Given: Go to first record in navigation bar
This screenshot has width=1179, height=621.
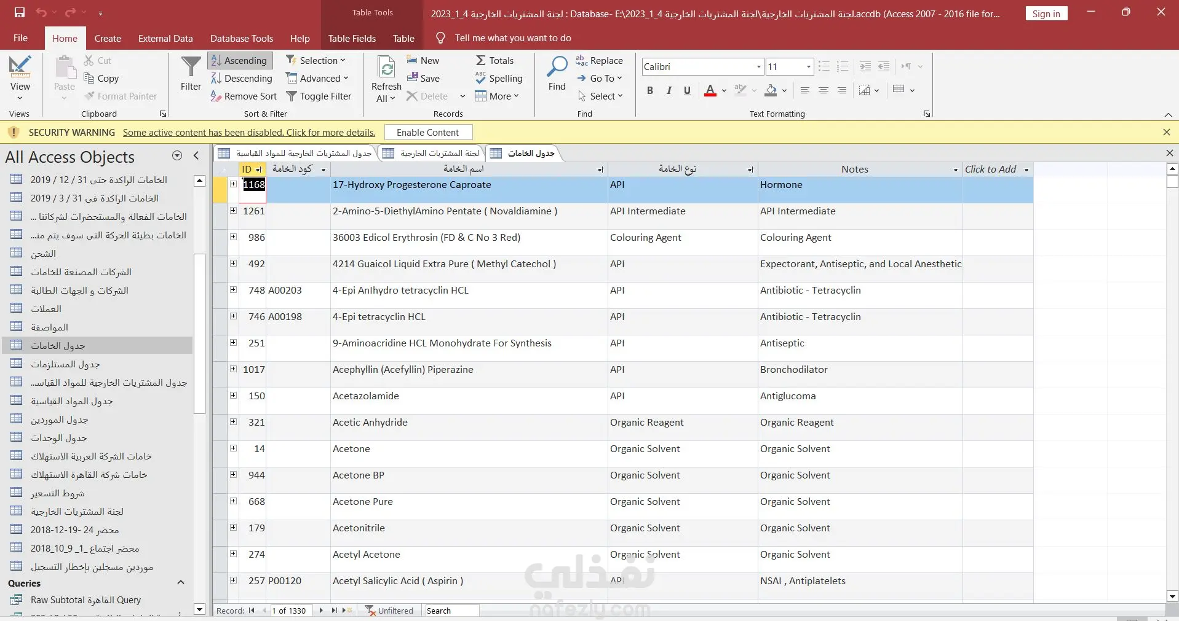Looking at the screenshot, I should pos(252,611).
